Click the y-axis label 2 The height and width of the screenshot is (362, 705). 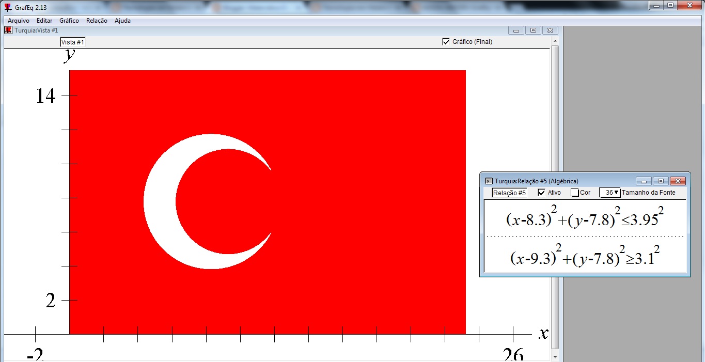50,300
